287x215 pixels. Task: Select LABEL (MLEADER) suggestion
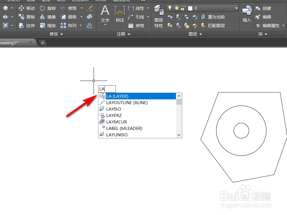137,128
